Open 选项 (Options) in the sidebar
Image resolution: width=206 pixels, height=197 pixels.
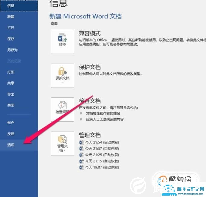click(19, 145)
